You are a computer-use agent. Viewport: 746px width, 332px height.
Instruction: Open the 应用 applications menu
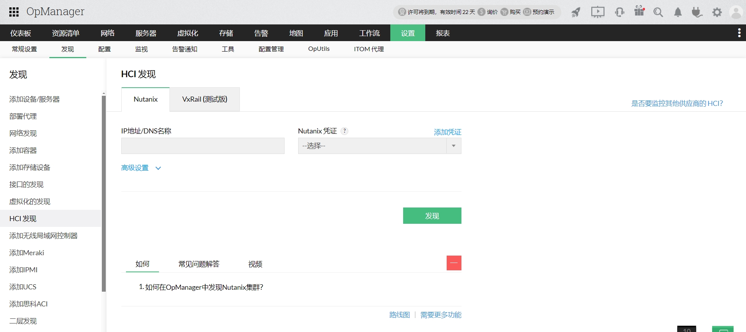coord(331,33)
